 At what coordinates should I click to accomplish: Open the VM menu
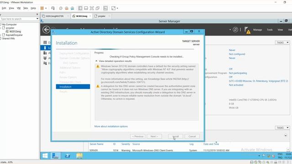(19, 8)
